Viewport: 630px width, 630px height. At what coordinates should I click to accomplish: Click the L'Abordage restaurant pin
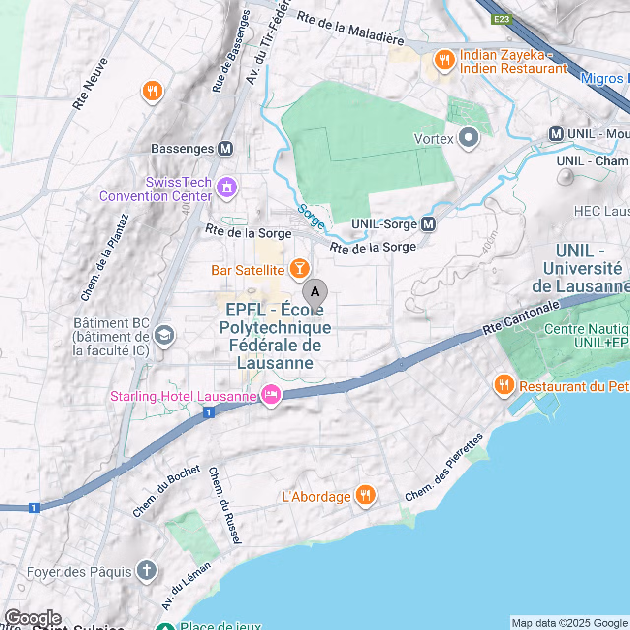pyautogui.click(x=365, y=495)
